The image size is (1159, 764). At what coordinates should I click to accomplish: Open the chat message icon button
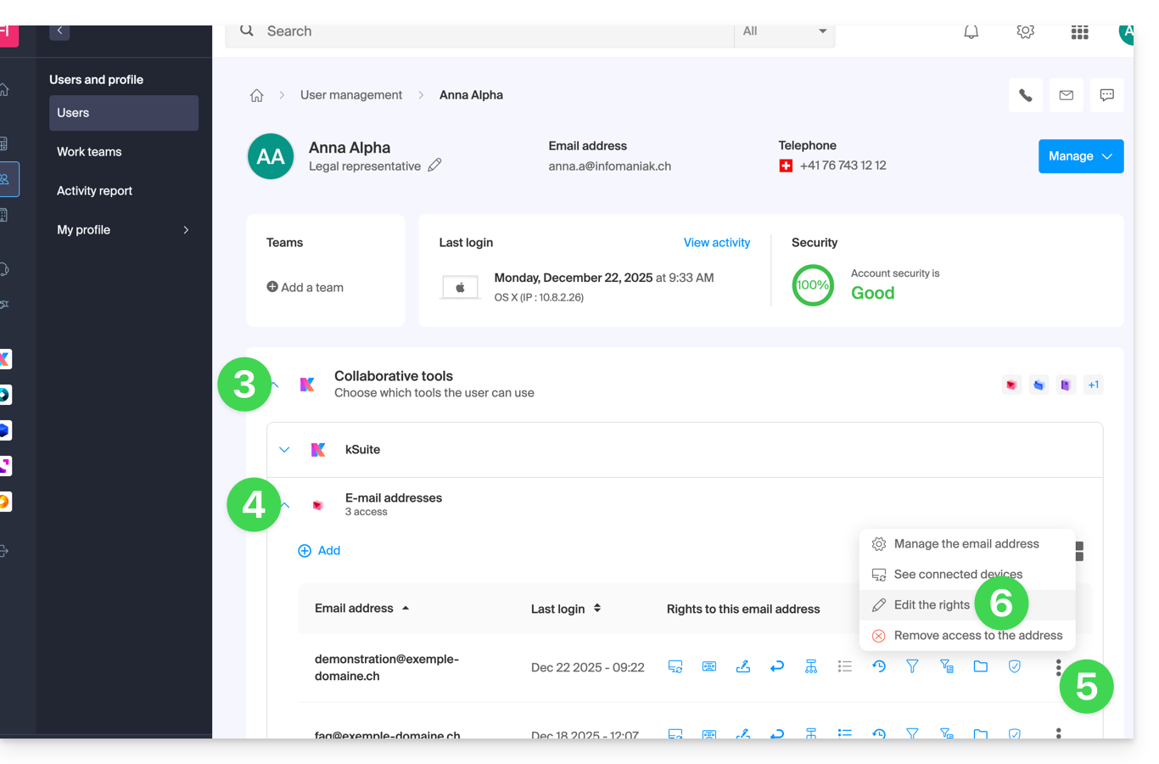(1106, 95)
